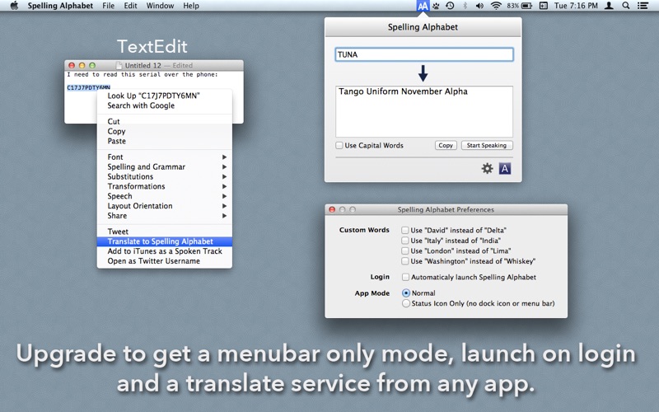Choose Search with Google context item
Screen dimensions: 659x412
point(164,105)
